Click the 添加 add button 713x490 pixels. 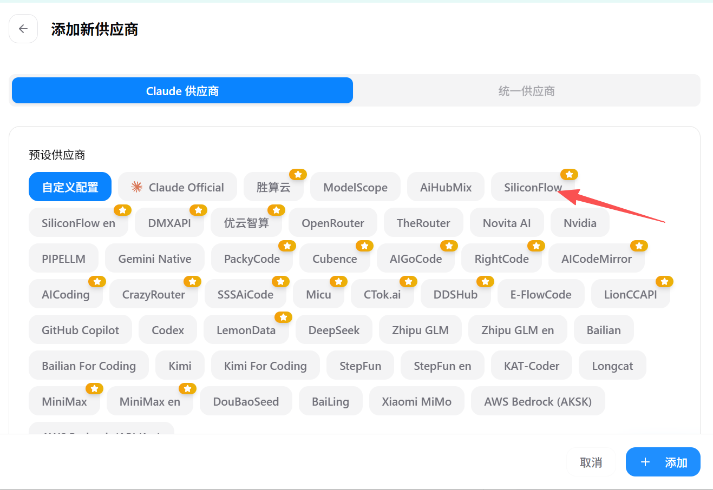click(663, 462)
